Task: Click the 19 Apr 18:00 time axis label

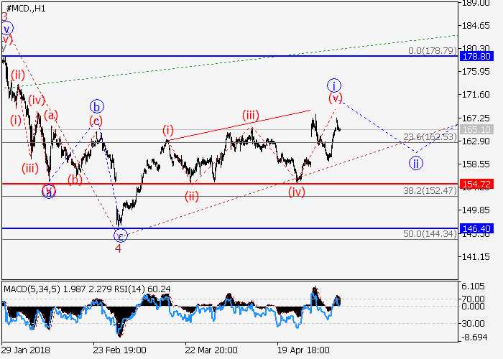Action: coord(304,350)
